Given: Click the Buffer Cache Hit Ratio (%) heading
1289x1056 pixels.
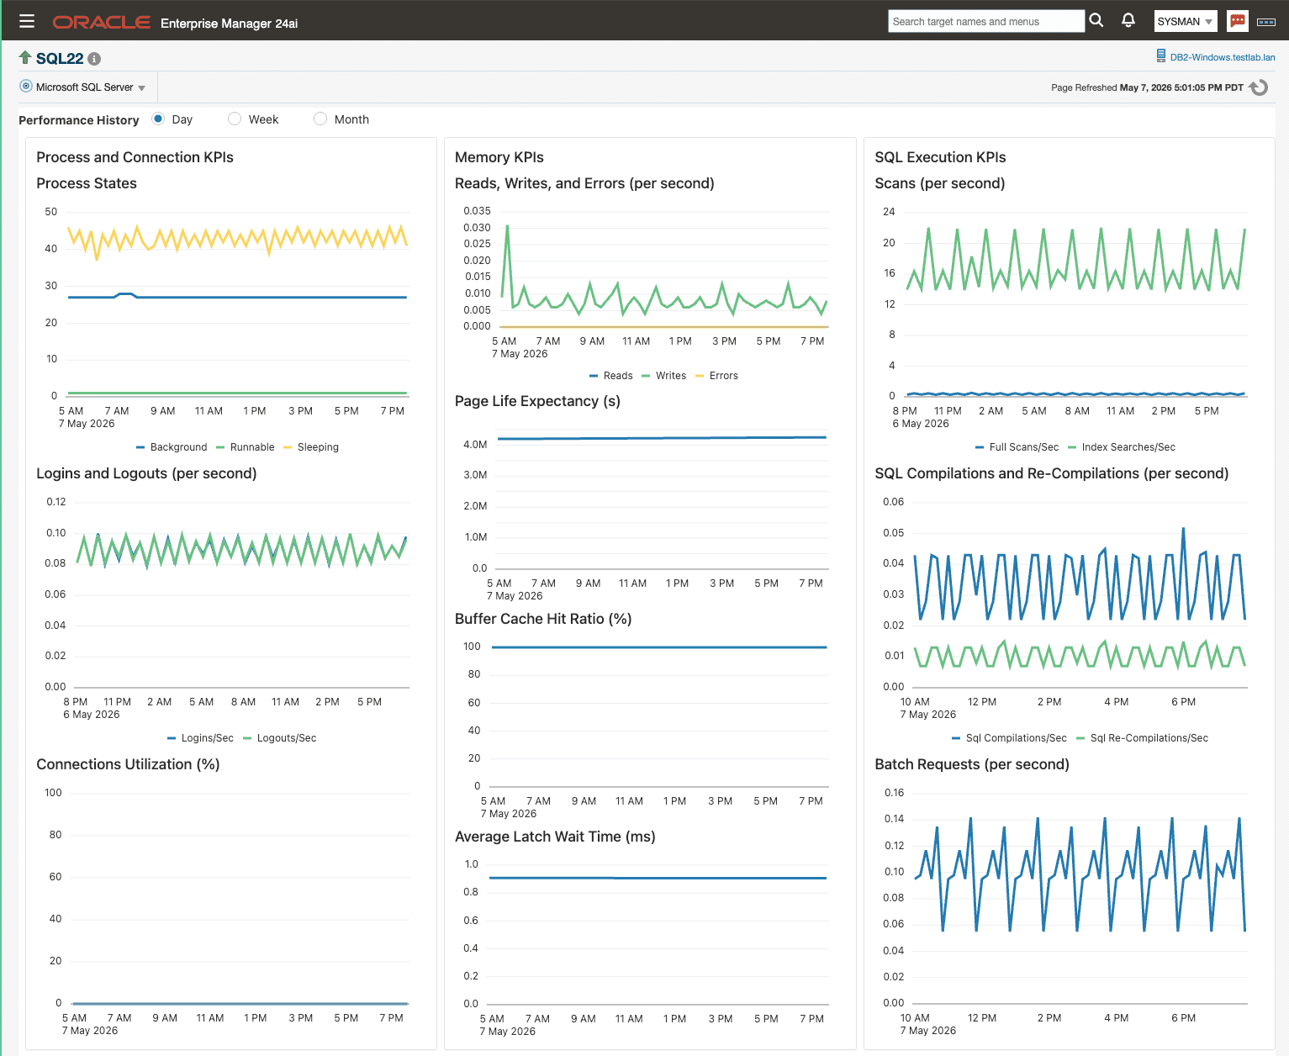Looking at the screenshot, I should (543, 619).
